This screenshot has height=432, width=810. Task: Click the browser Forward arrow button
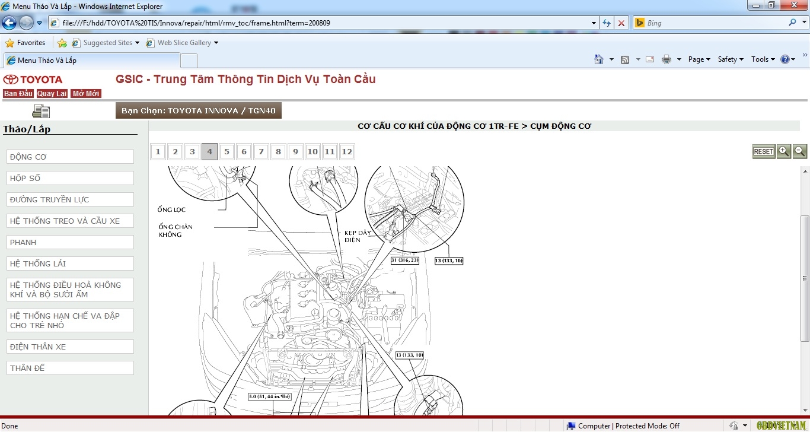click(x=26, y=23)
